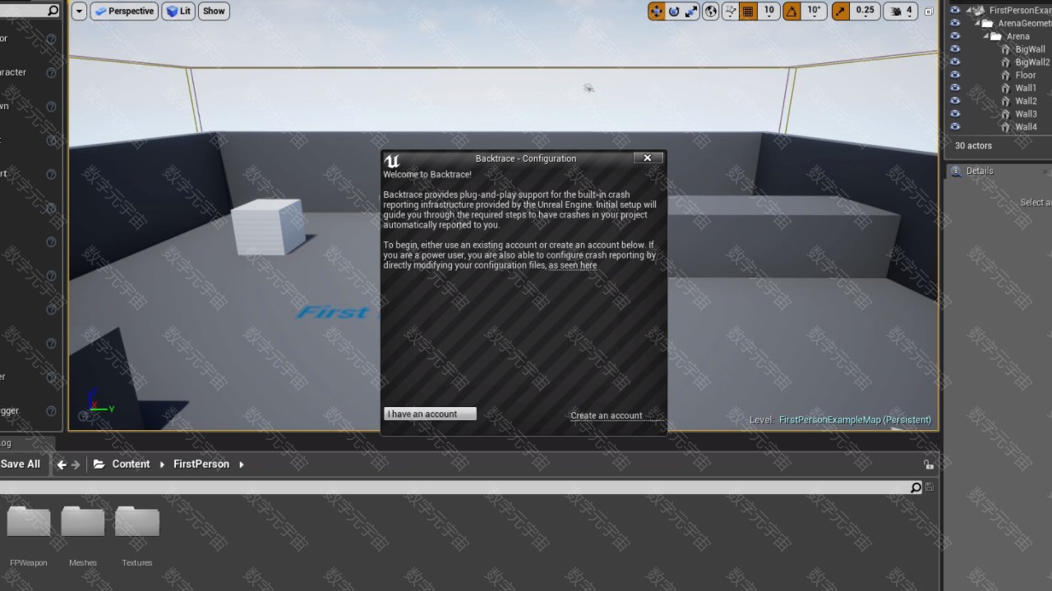Image resolution: width=1052 pixels, height=591 pixels.
Task: Expand arrow after FirstPerson breadcrumb
Action: pos(242,465)
